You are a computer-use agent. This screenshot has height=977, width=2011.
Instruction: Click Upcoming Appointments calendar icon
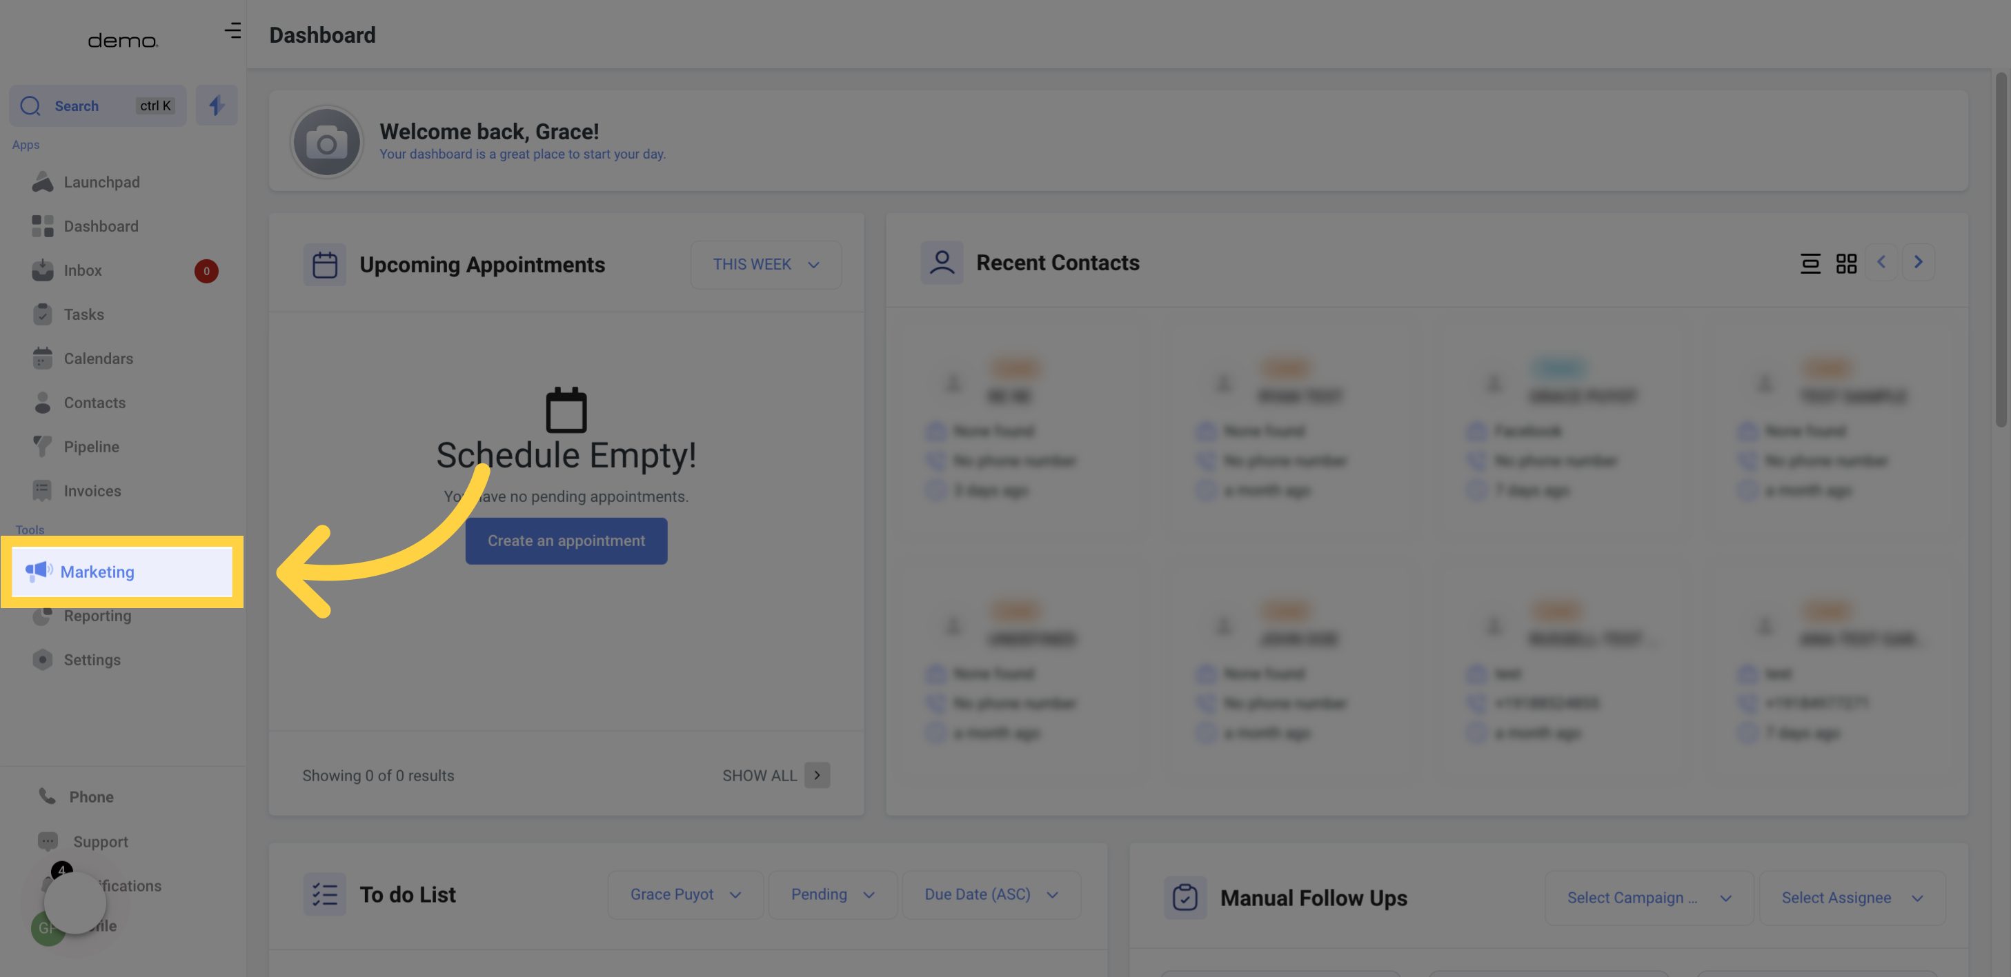click(x=325, y=265)
